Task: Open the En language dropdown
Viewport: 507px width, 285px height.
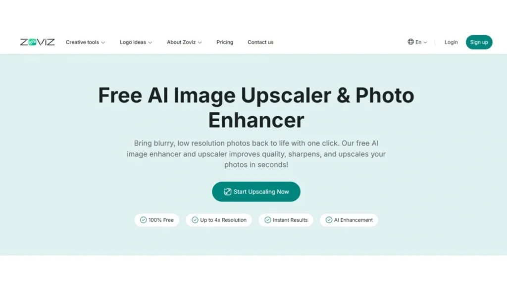Action: click(x=417, y=42)
